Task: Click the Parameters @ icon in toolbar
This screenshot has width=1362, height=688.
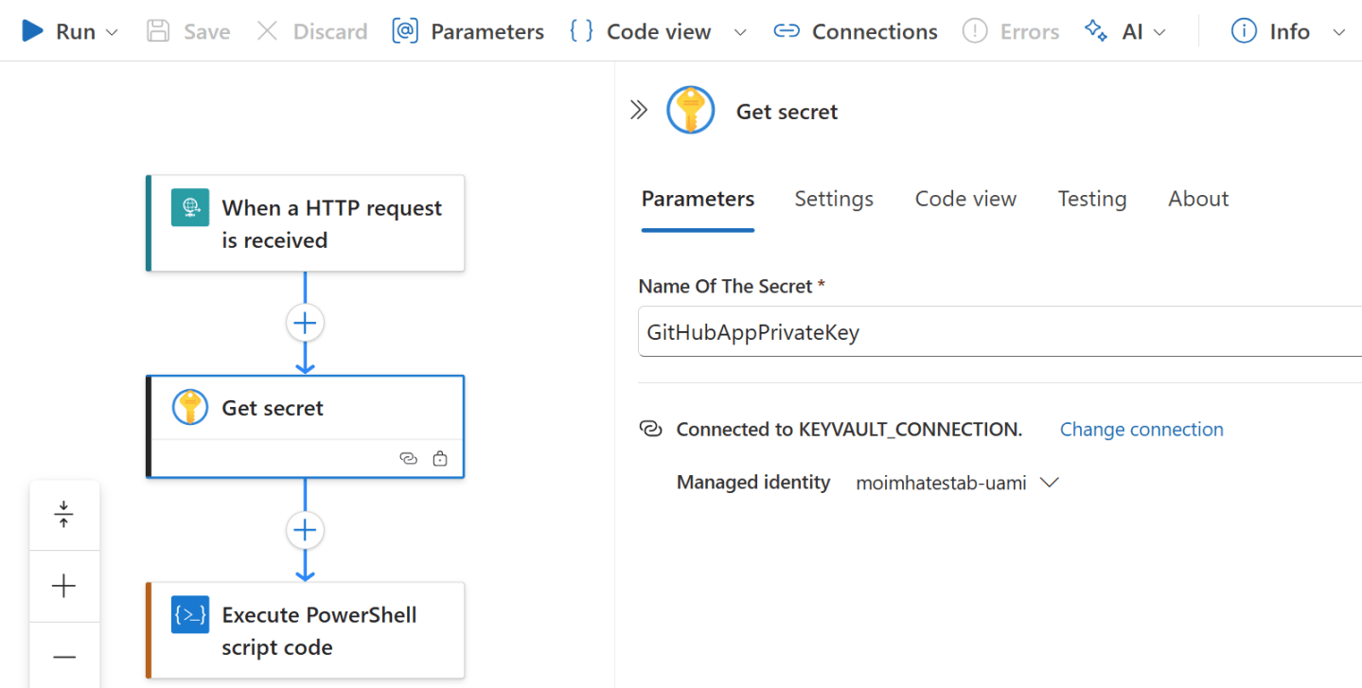Action: (405, 31)
